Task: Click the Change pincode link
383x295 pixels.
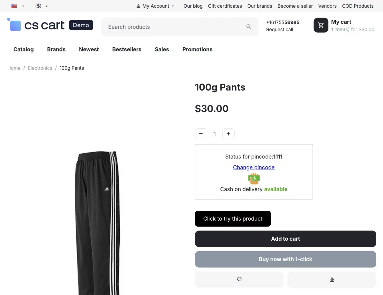Action: [254, 167]
